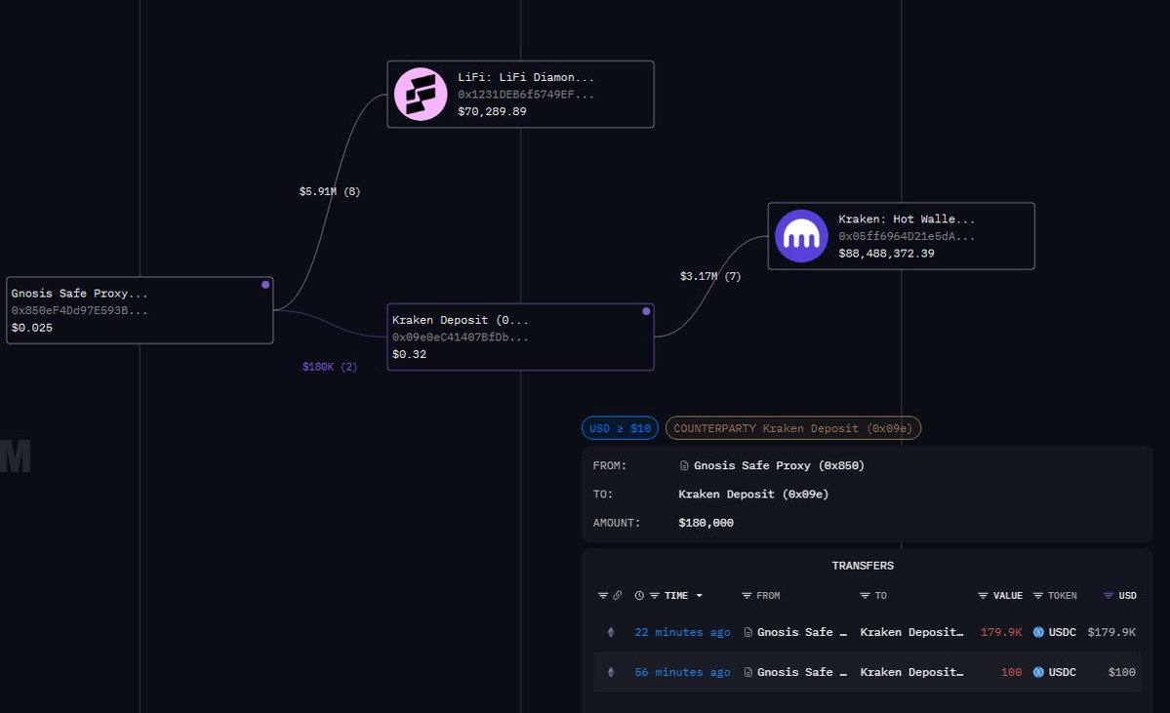Click the clock icon beside TIME column
Screen dimensions: 1170x713
tap(639, 595)
